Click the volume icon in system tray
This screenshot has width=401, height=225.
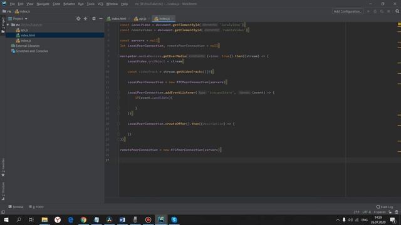pyautogui.click(x=350, y=219)
